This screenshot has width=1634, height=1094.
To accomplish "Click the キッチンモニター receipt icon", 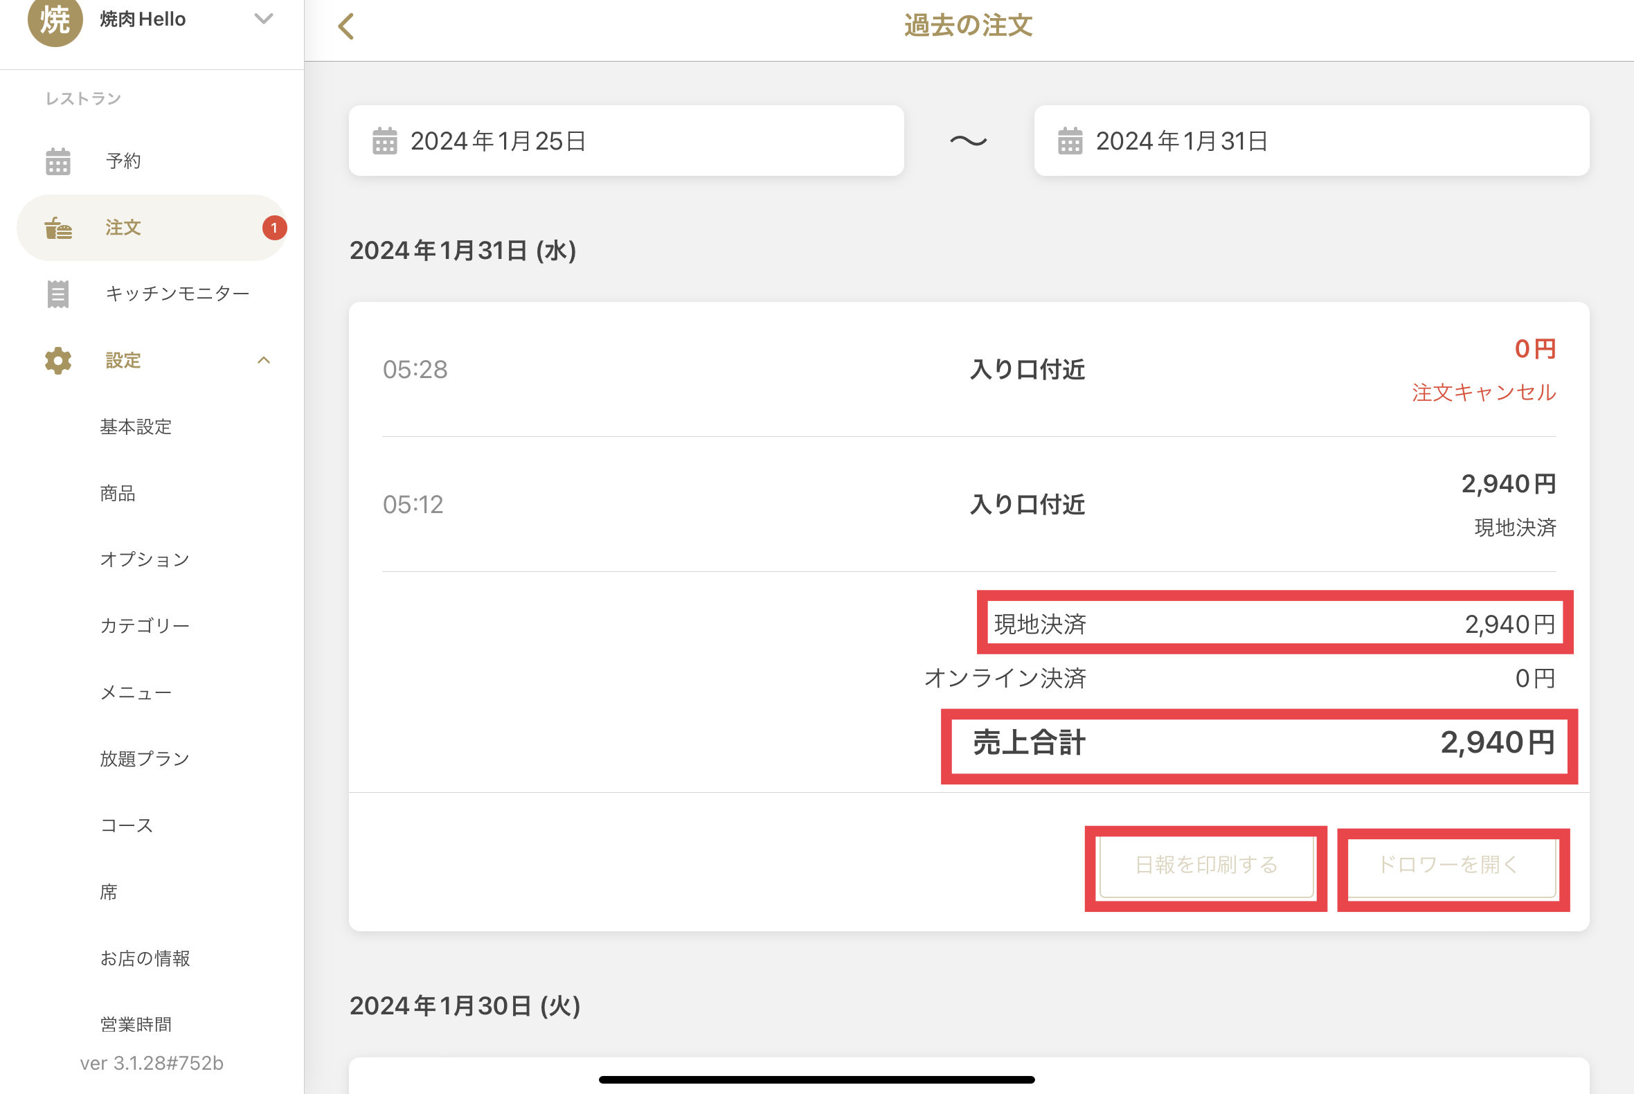I will tap(58, 294).
